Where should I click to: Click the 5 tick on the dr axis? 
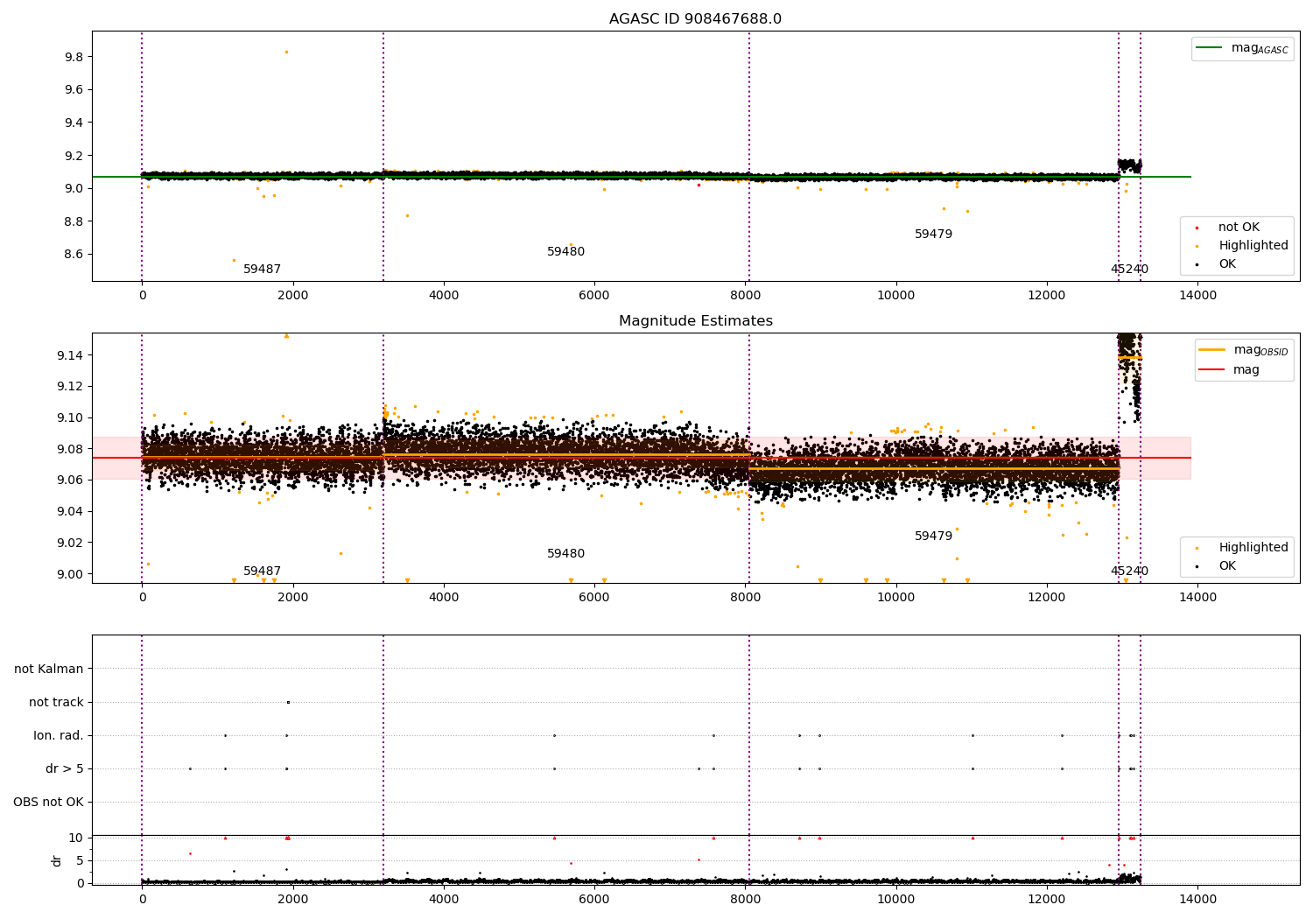pos(79,860)
